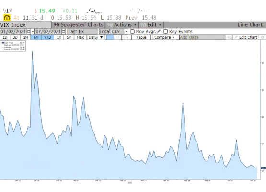Viewport: 266px width, 192px height.
Task: Select the 1D time range tab
Action: [5, 37]
